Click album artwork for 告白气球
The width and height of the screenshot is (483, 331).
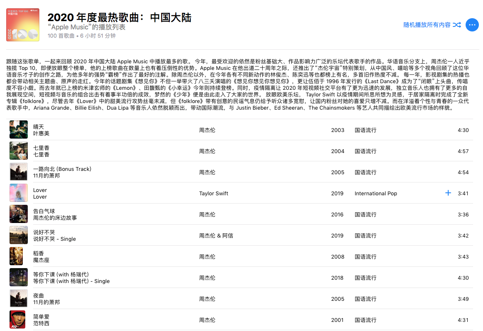click(19, 214)
